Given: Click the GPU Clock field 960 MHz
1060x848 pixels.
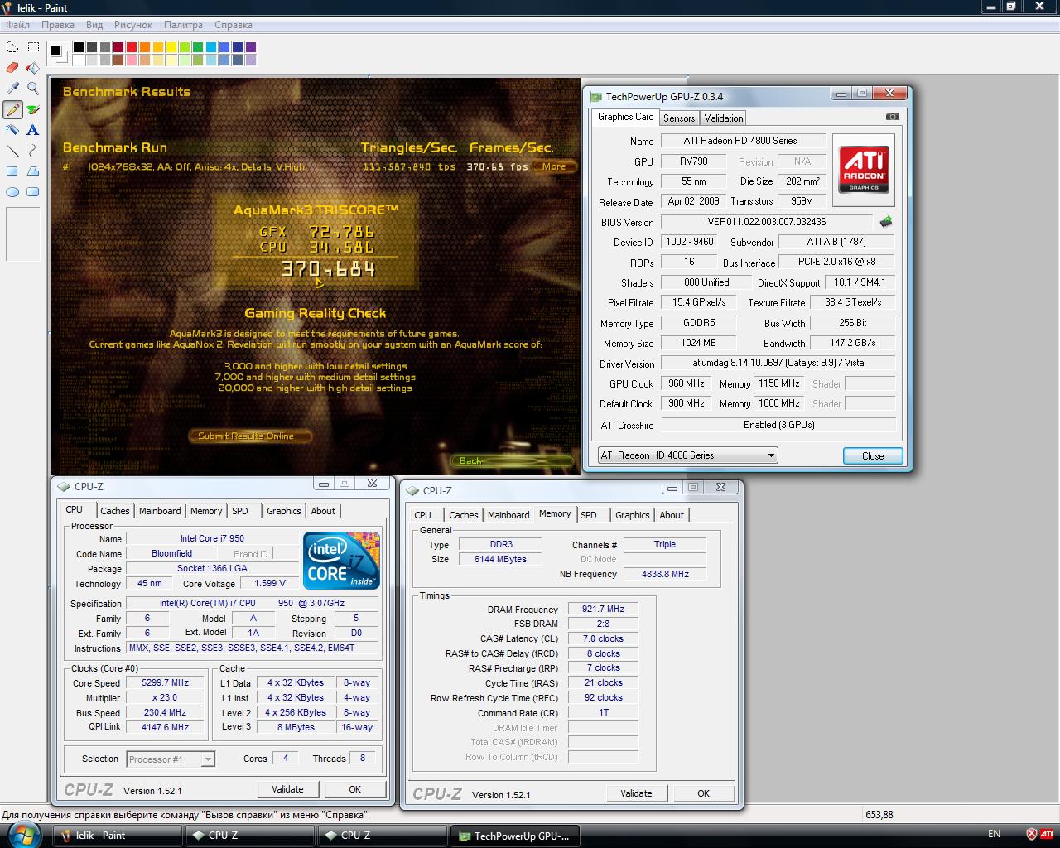Looking at the screenshot, I should point(686,383).
